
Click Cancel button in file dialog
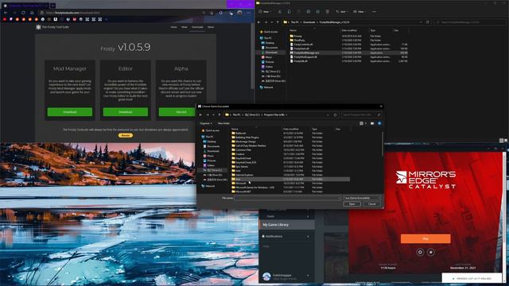pyautogui.click(x=372, y=204)
